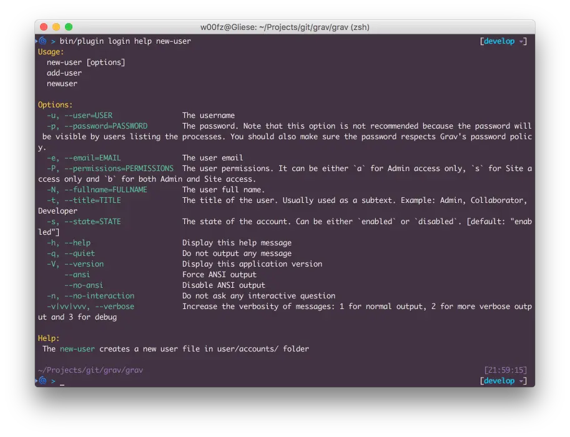Maximize the terminal using the green button
Image resolution: width=570 pixels, height=437 pixels.
(x=69, y=27)
